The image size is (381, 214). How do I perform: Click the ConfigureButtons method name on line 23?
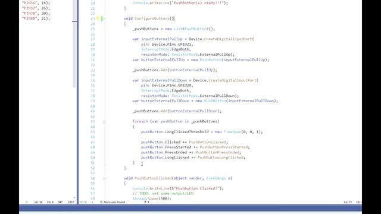pyautogui.click(x=152, y=18)
